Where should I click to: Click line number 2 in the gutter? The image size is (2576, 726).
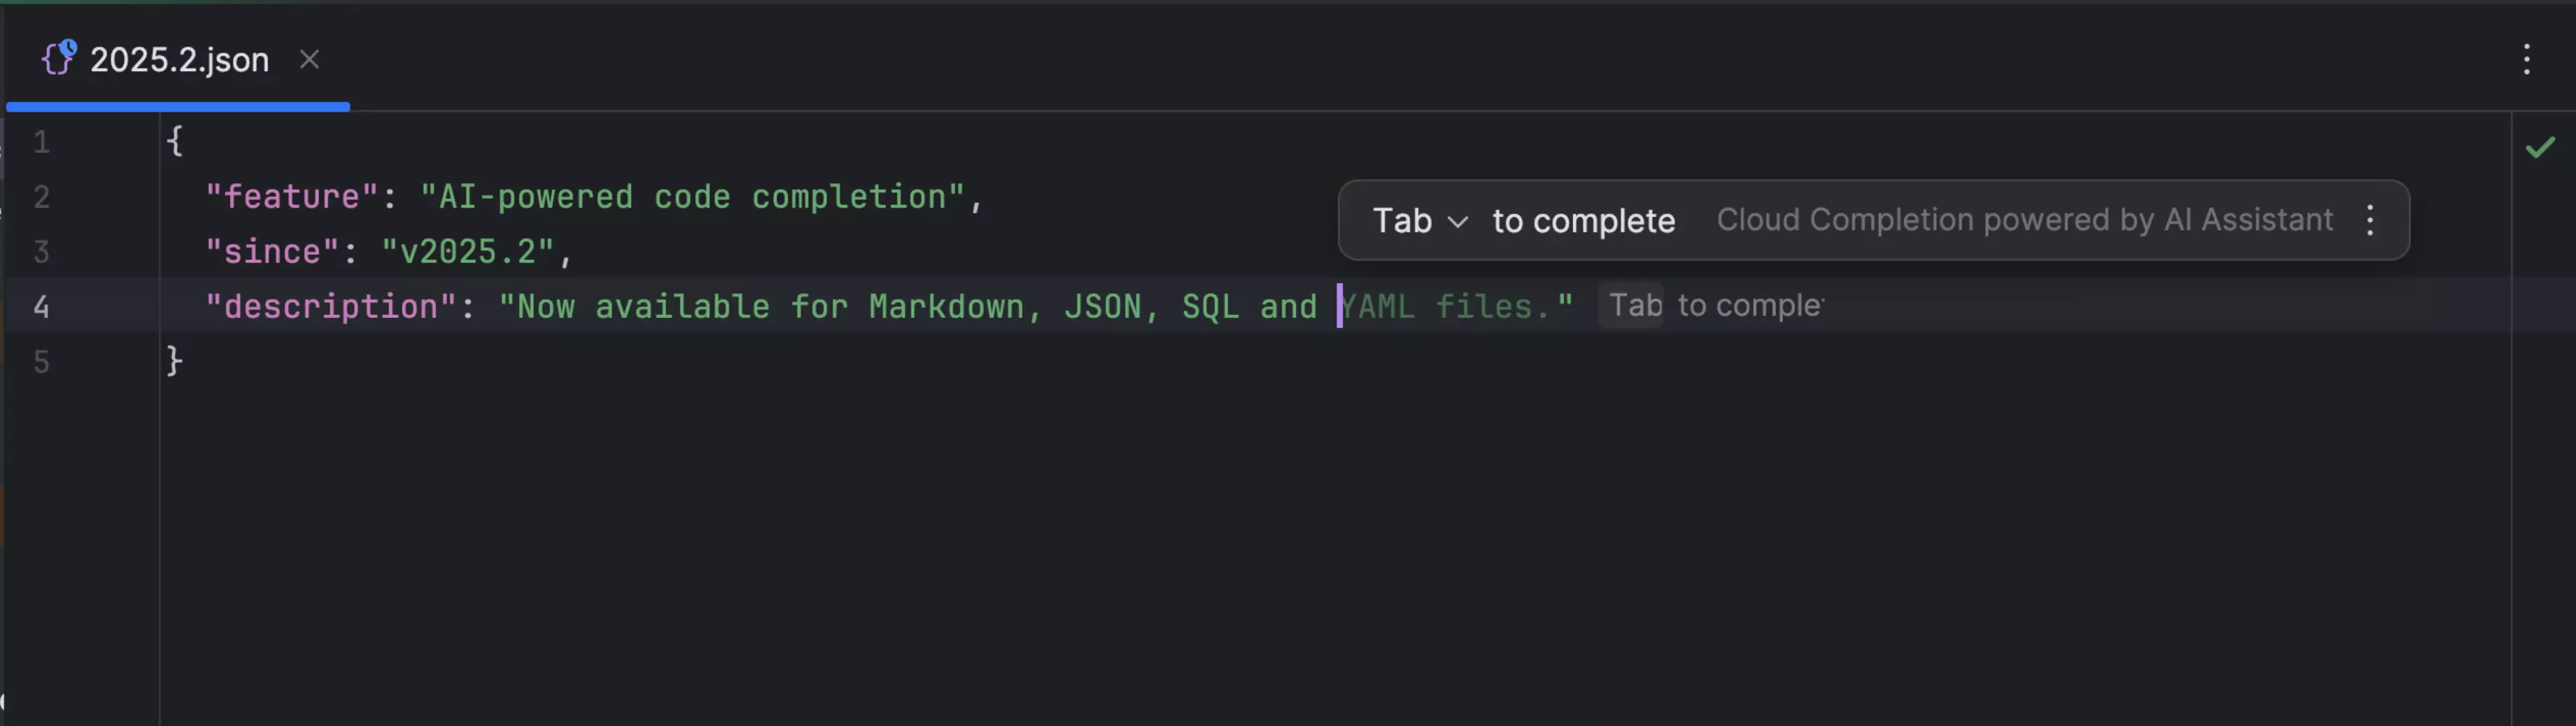[41, 197]
